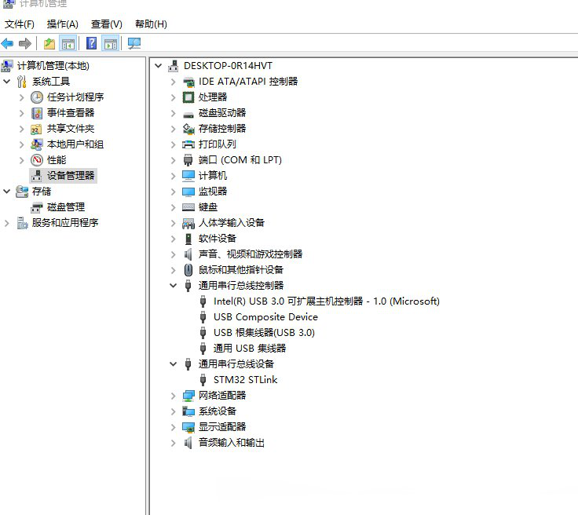578x515 pixels.
Task: Click the 显示适配器 icon
Action: pos(188,427)
